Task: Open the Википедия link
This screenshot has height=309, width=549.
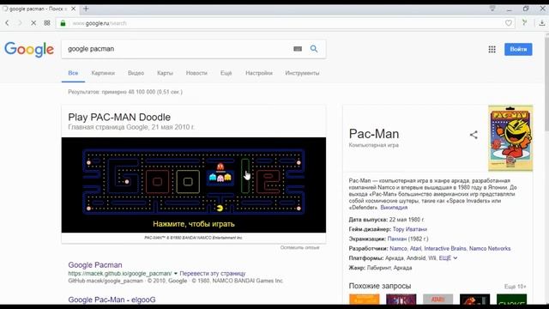Action: point(394,208)
